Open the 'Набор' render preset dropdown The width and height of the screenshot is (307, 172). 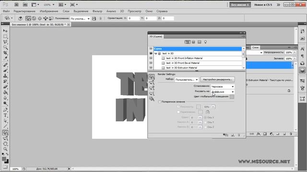click(187, 80)
